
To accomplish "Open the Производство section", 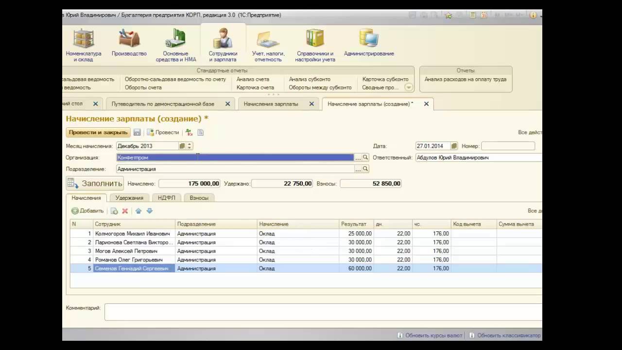I will tap(129, 43).
